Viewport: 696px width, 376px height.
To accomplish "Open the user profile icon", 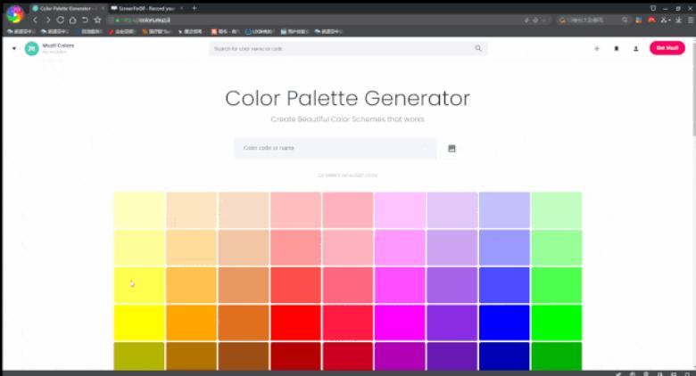I will click(x=635, y=48).
